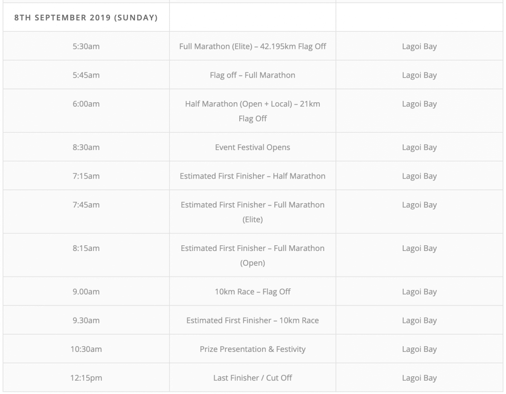Click the Event Festival Opens text
The image size is (506, 394).
[253, 147]
